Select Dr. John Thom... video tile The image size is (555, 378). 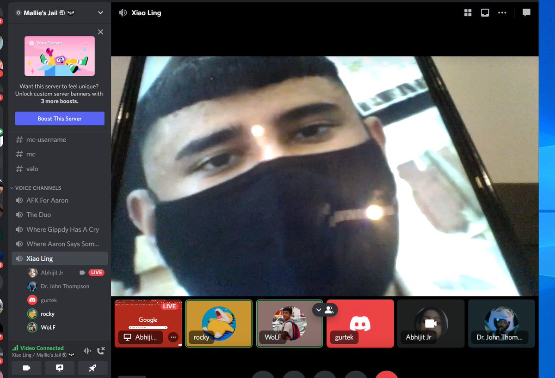tap(501, 324)
